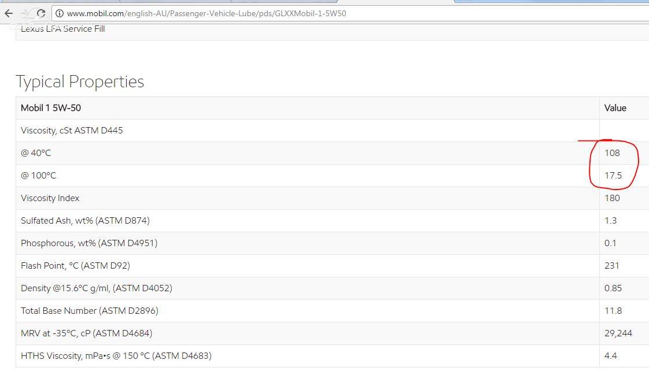Select 'Flash Point, °C (ASTM D92)' label

point(75,266)
